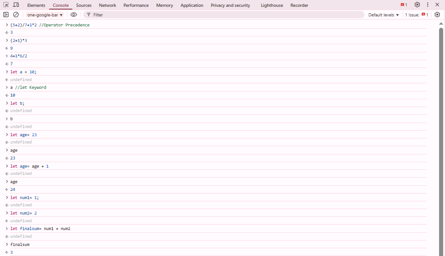Image resolution: width=445 pixels, height=256 pixels.
Task: Click the 'finalsum' input line
Action: click(x=20, y=244)
